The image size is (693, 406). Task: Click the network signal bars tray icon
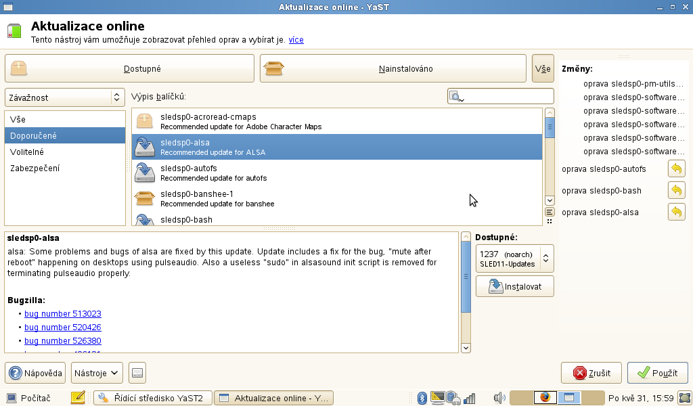coord(470,398)
